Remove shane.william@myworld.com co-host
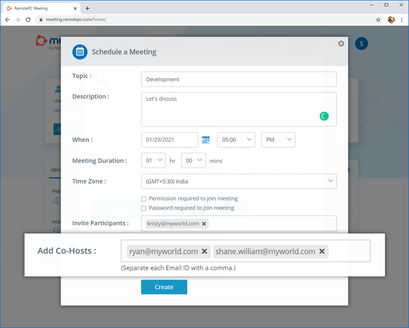Image resolution: width=409 pixels, height=328 pixels. [x=322, y=251]
